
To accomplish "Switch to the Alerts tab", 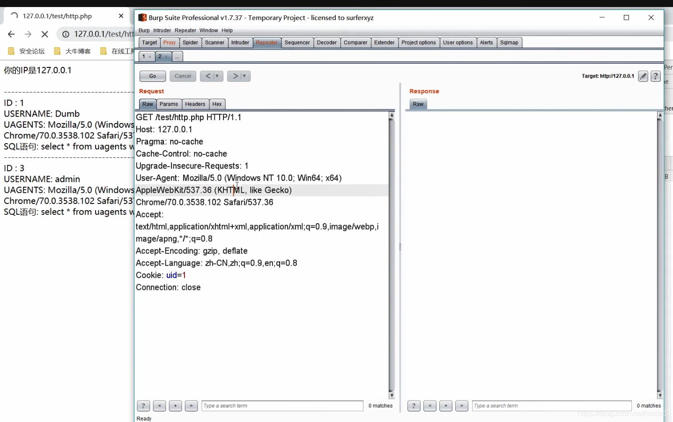I will tap(487, 43).
